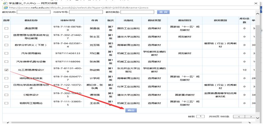Select the checkbox for C程序设计
This screenshot has width=264, height=128.
click(x=6, y=95)
